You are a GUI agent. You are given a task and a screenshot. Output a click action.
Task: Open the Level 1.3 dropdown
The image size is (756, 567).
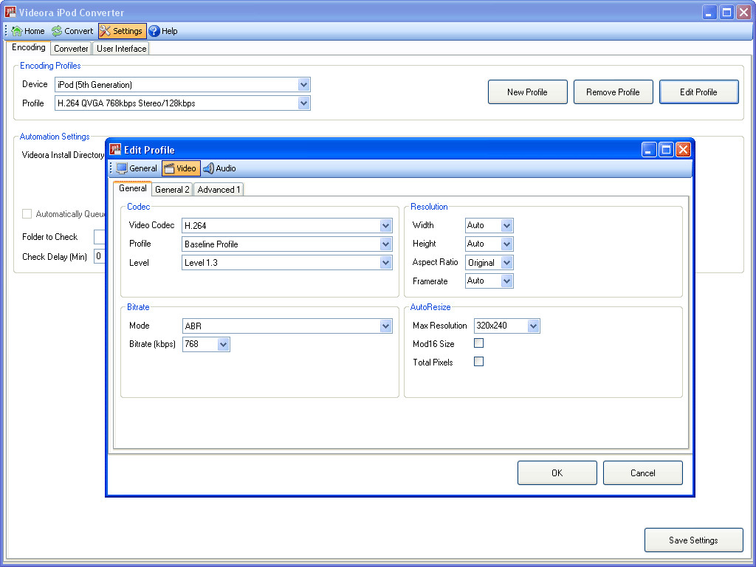click(385, 263)
